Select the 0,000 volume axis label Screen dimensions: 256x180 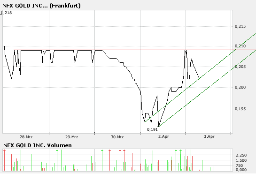click(x=241, y=170)
